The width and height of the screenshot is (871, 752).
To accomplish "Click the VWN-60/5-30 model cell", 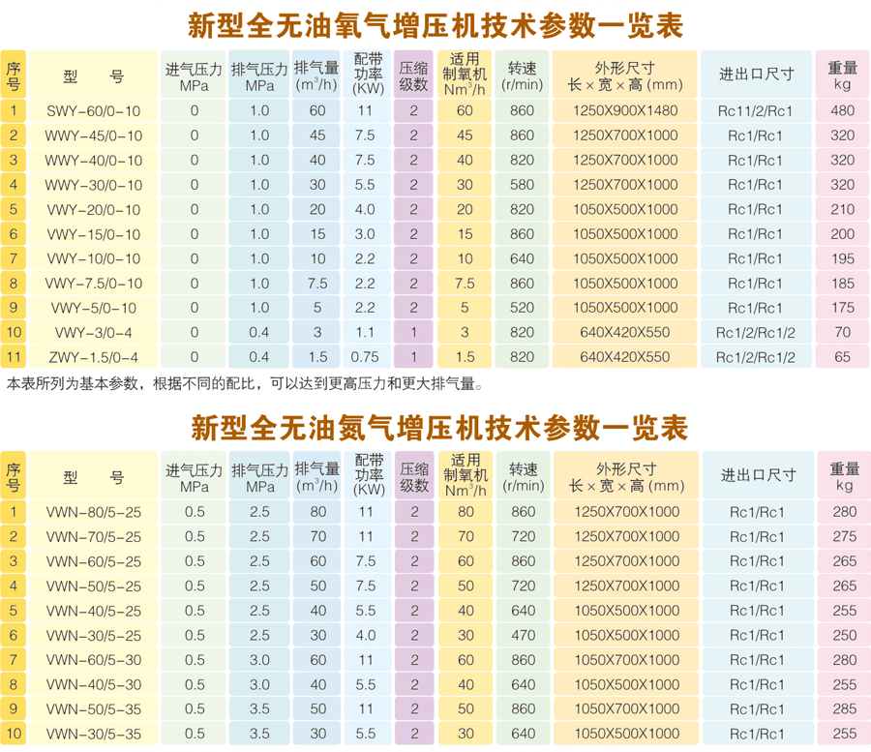I will pyautogui.click(x=93, y=660).
